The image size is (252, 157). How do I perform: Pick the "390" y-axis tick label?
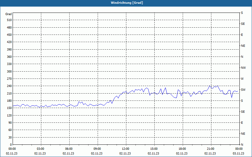pos(9,50)
